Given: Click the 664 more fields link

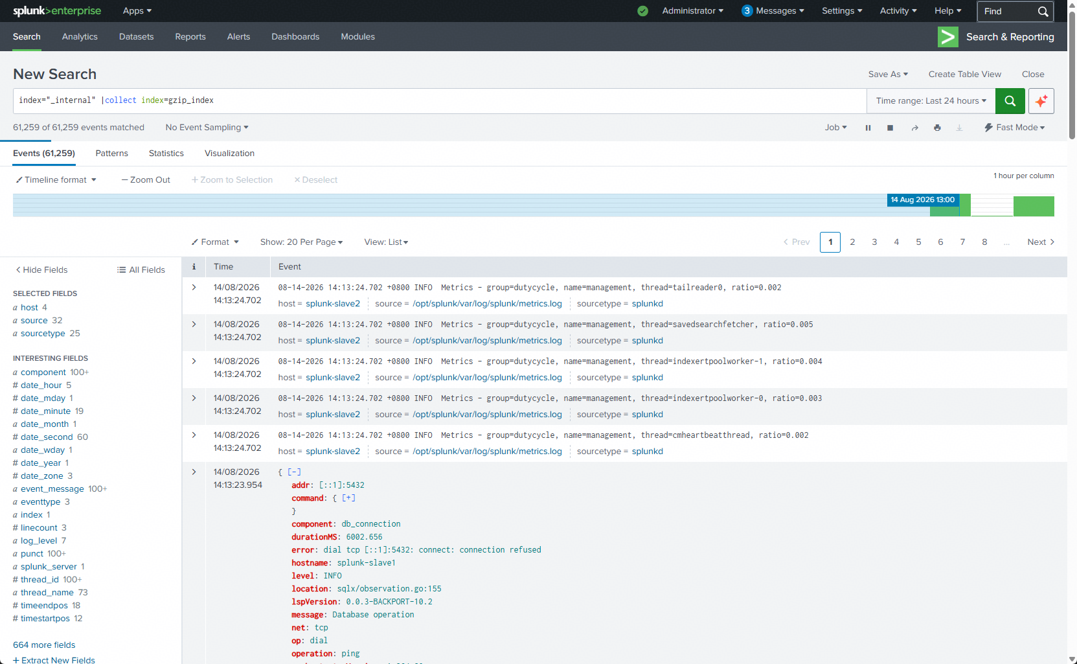Looking at the screenshot, I should tap(44, 645).
